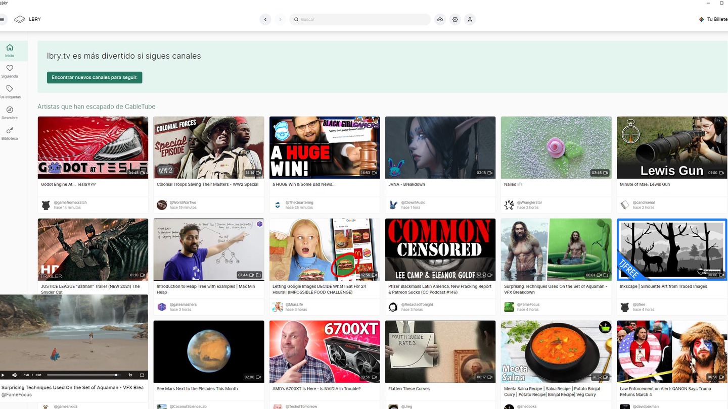Open the cloud upload icon
728x409 pixels.
pyautogui.click(x=440, y=19)
